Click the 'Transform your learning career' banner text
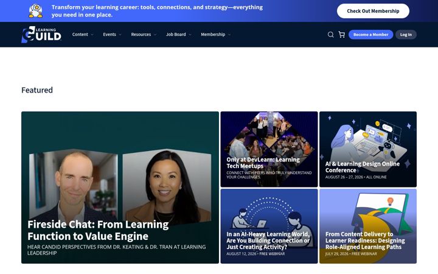 pyautogui.click(x=157, y=11)
